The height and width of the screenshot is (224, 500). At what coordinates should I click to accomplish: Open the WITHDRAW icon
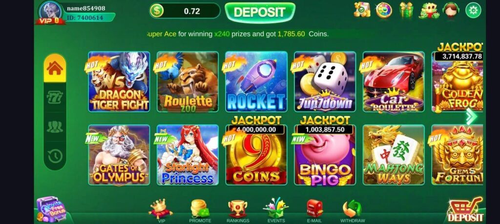tap(353, 211)
